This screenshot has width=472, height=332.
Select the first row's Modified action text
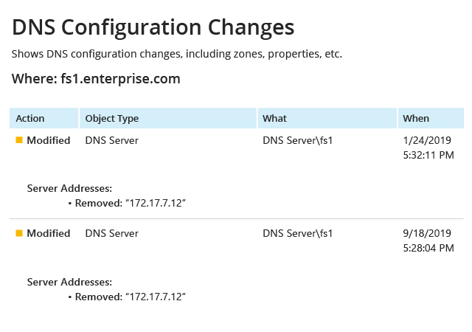click(49, 140)
